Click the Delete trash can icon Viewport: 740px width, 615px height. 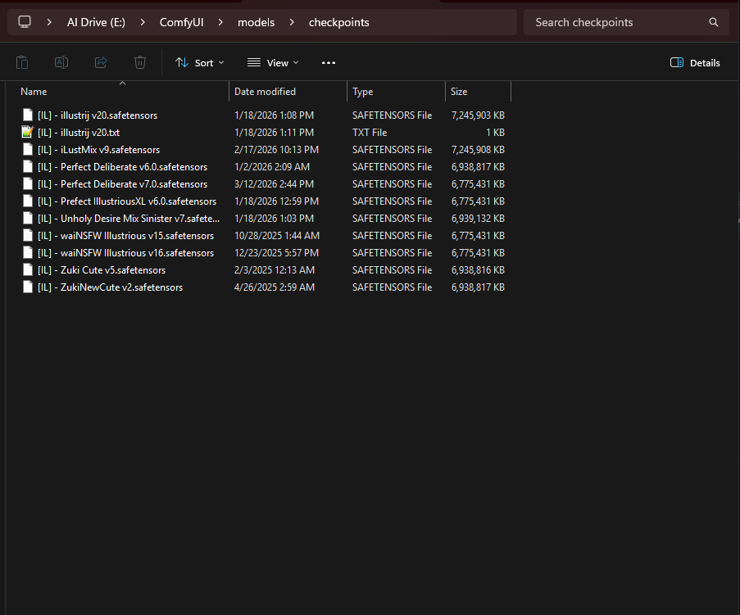point(140,63)
